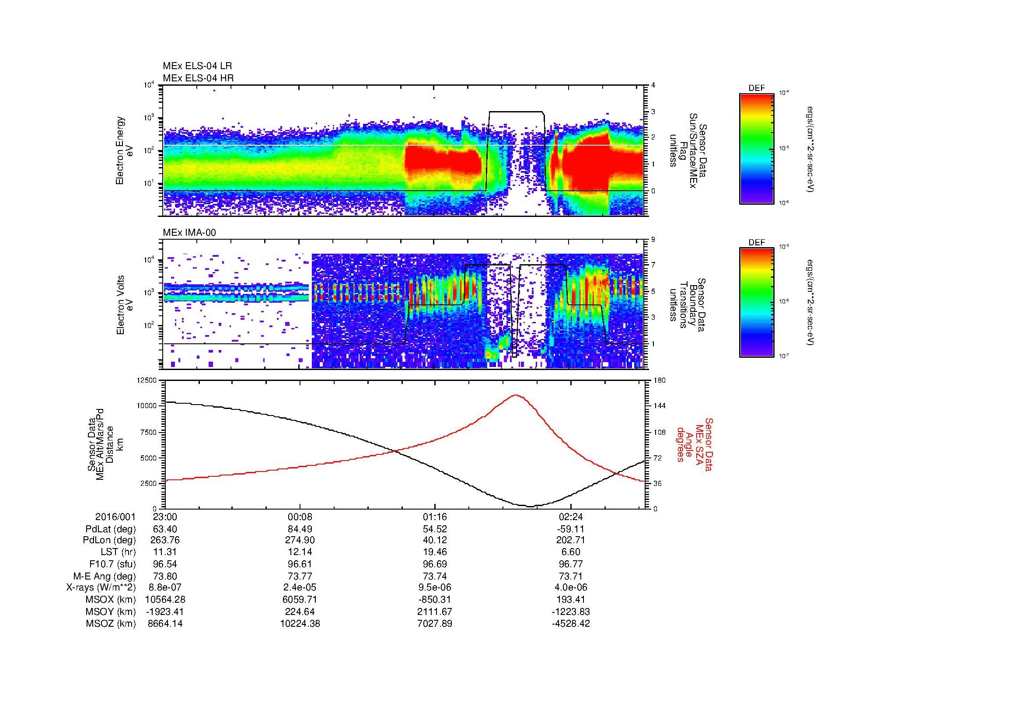
Task: Click the red 'MEx SZA Angle' axis label
Action: click(695, 444)
